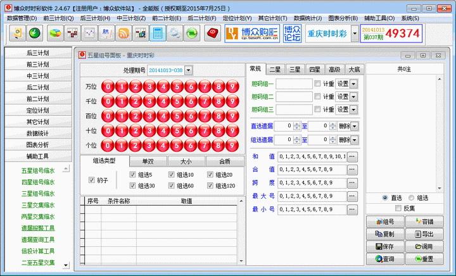Choose the 直选 radio button
This screenshot has width=456, height=276.
[x=385, y=198]
